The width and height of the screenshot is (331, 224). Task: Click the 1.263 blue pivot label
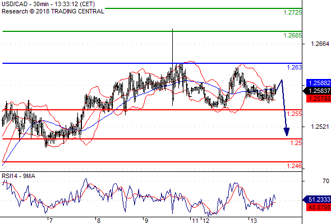(x=295, y=67)
